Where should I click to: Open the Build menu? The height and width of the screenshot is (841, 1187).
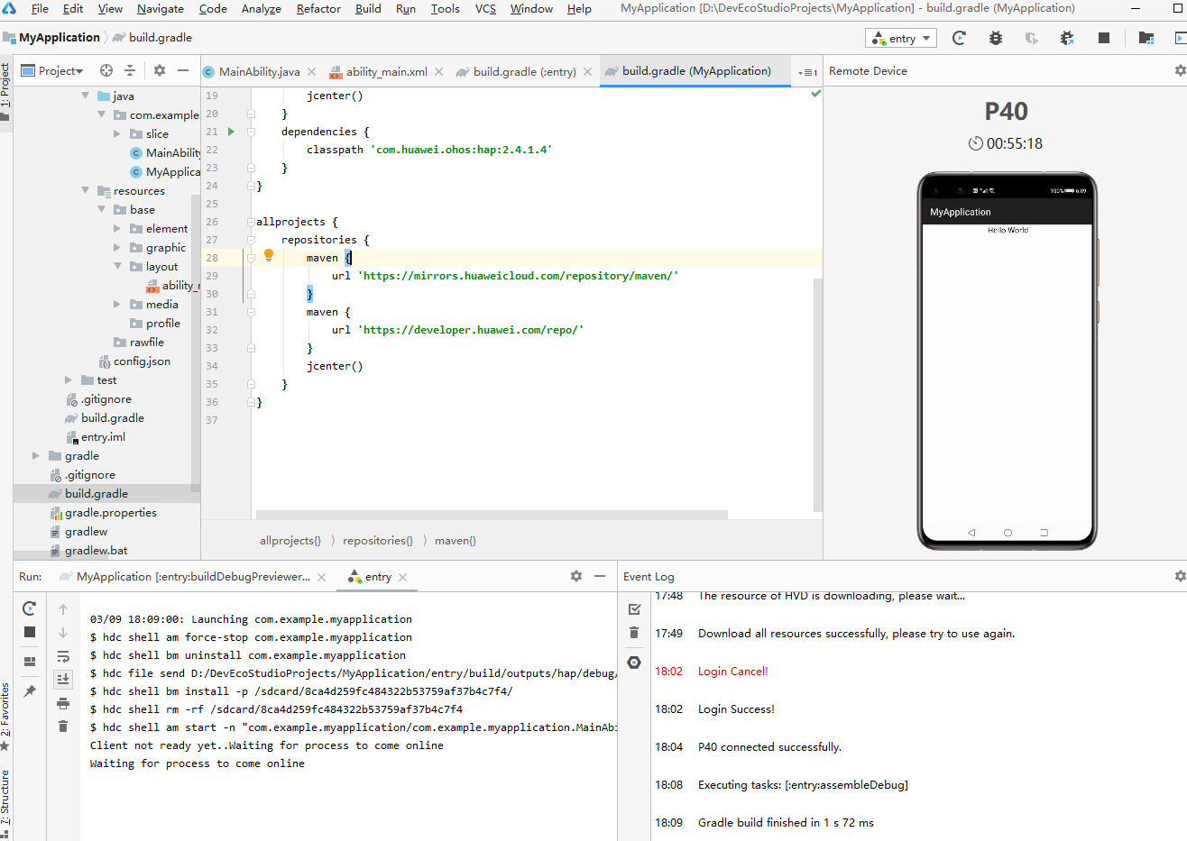click(368, 9)
